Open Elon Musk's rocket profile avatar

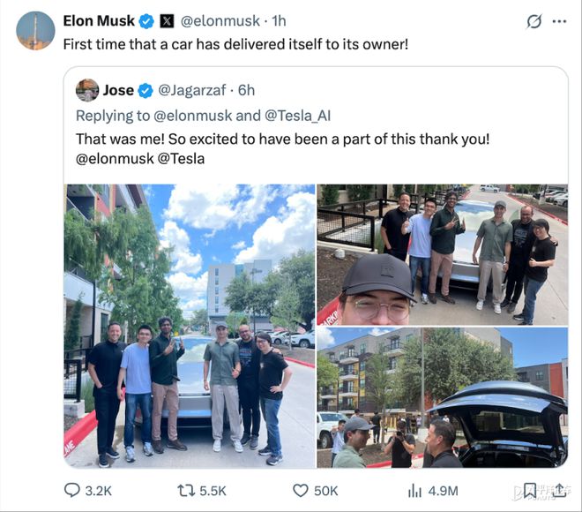tap(35, 31)
